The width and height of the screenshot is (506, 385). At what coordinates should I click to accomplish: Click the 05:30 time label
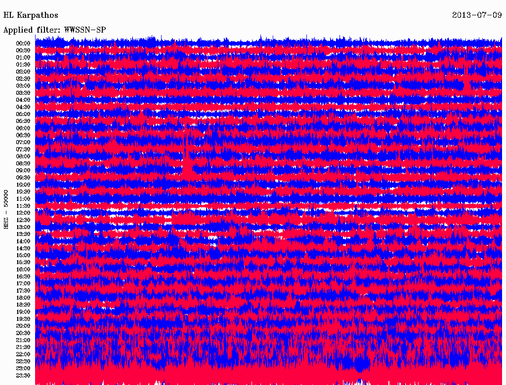tap(23, 121)
